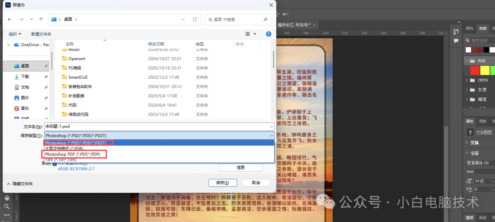Go back with the left arrow
Screen dimensions: 495x222
[x=10, y=19]
